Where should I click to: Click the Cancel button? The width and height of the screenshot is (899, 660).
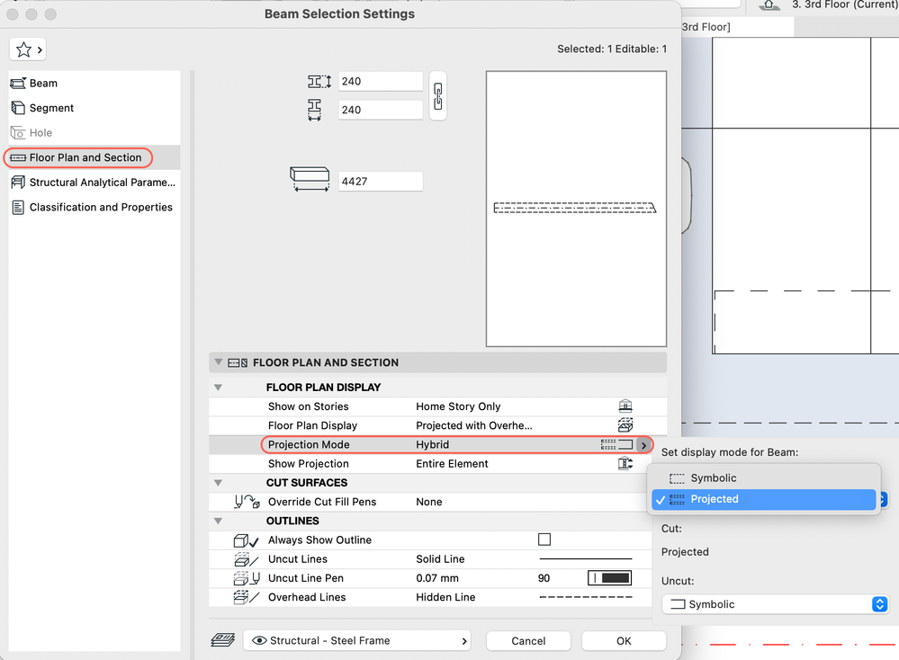coord(528,640)
